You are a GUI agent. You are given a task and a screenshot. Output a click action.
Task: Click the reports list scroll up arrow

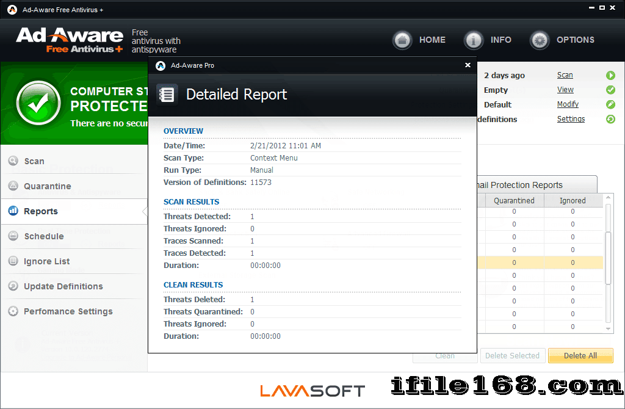pos(608,198)
